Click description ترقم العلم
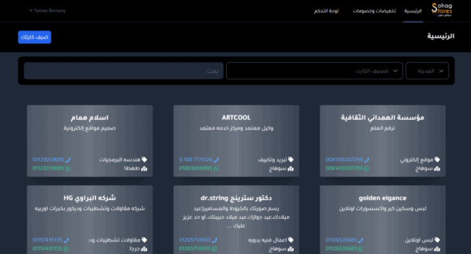 382,129
